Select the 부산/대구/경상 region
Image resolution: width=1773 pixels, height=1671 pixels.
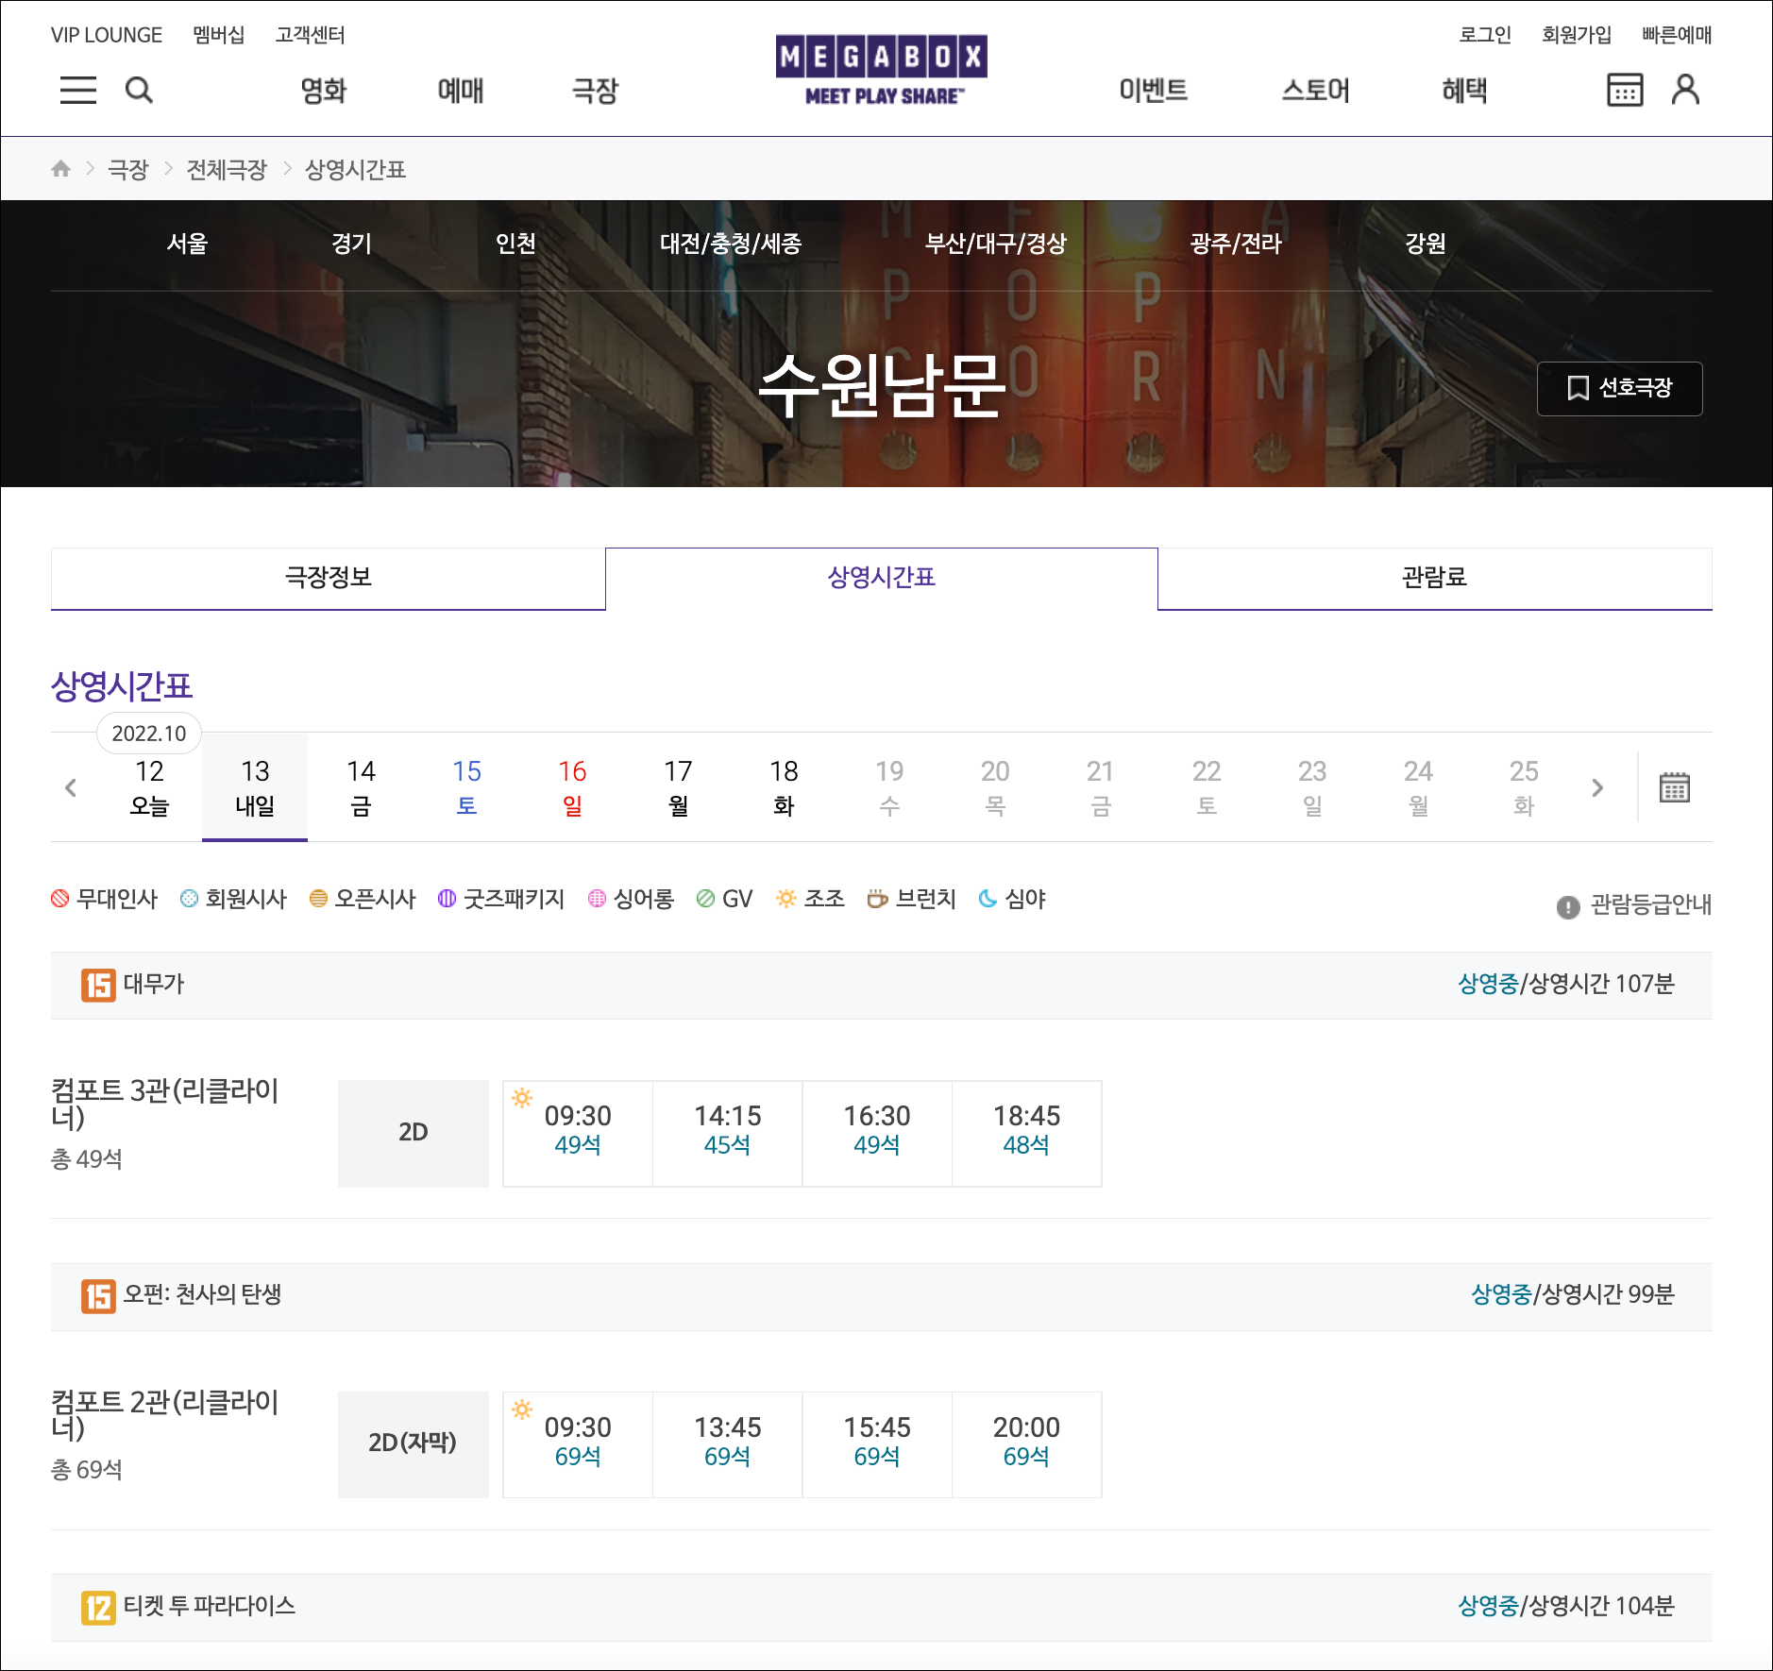point(996,244)
